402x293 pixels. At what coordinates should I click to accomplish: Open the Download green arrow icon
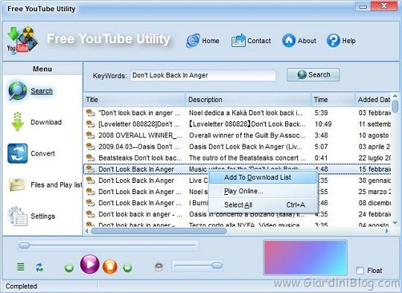click(17, 122)
